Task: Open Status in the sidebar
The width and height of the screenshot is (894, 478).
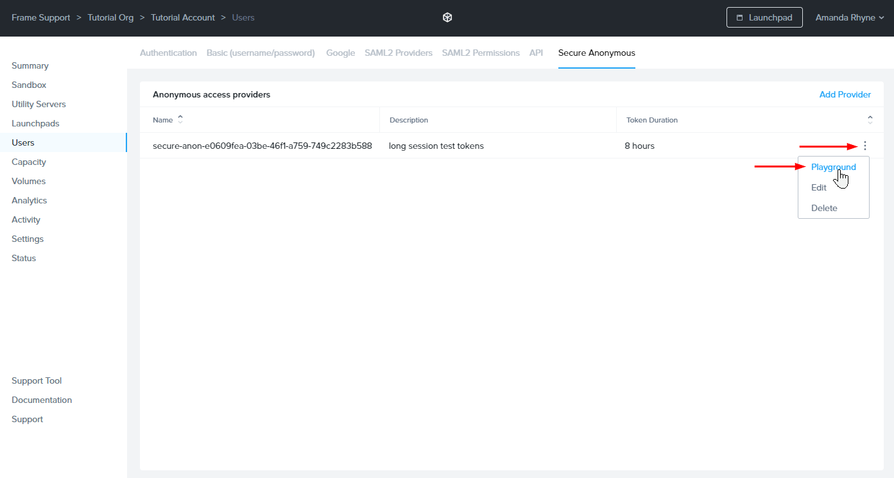Action: tap(24, 258)
